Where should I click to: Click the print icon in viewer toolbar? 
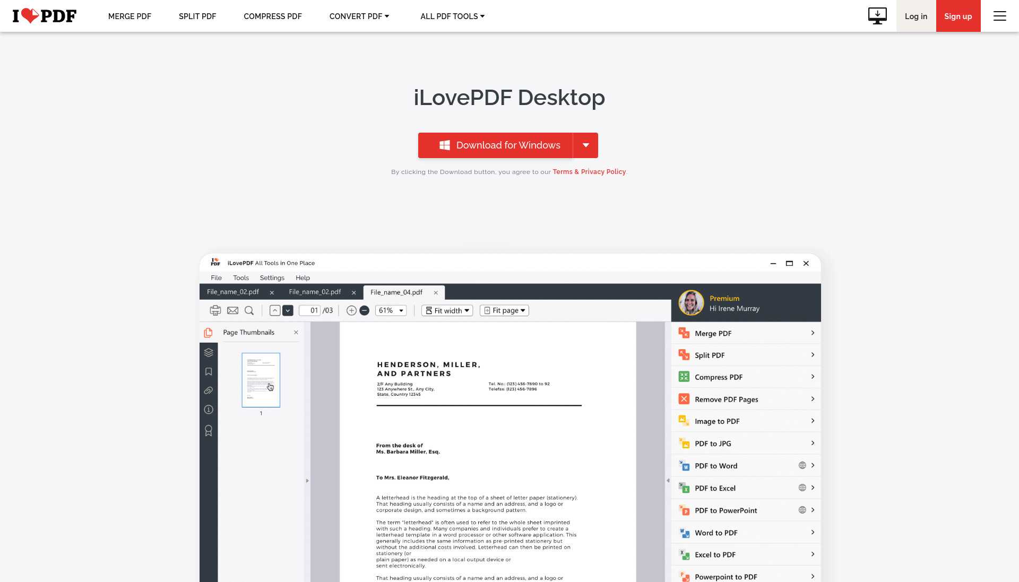tap(215, 310)
